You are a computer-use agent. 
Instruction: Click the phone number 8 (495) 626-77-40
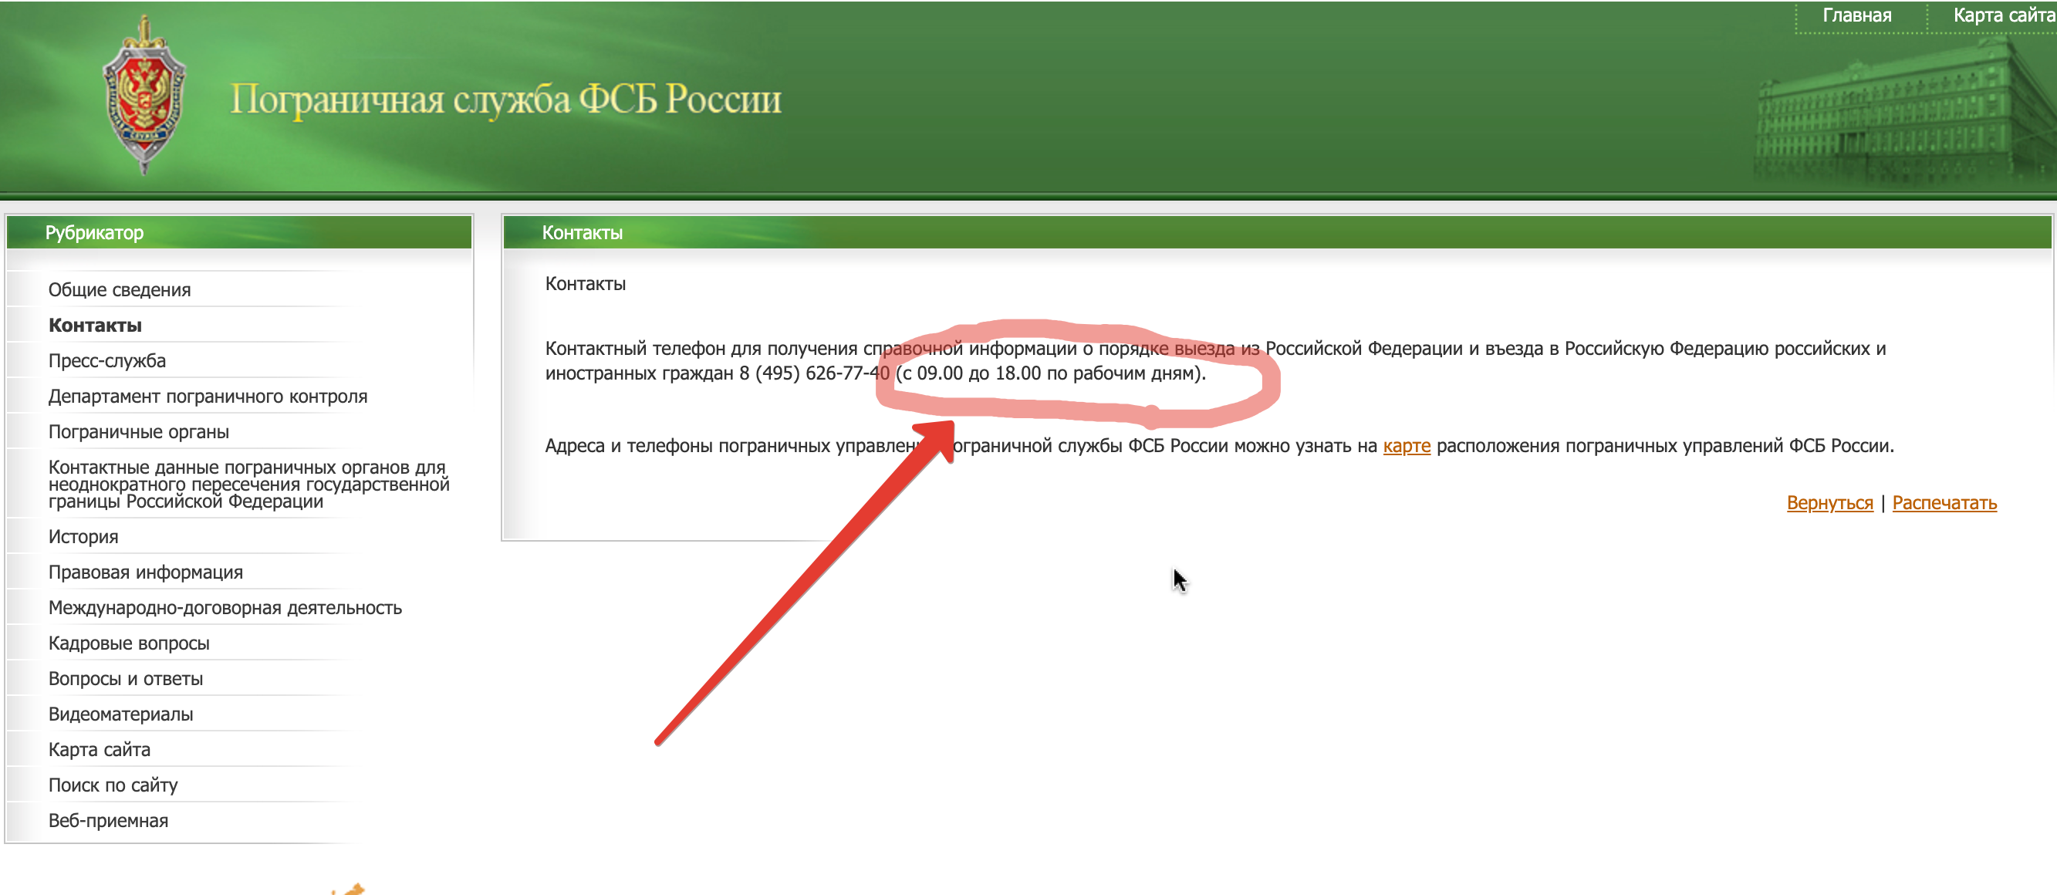pos(815,373)
